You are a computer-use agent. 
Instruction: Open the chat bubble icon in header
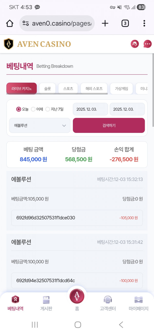click(x=147, y=44)
